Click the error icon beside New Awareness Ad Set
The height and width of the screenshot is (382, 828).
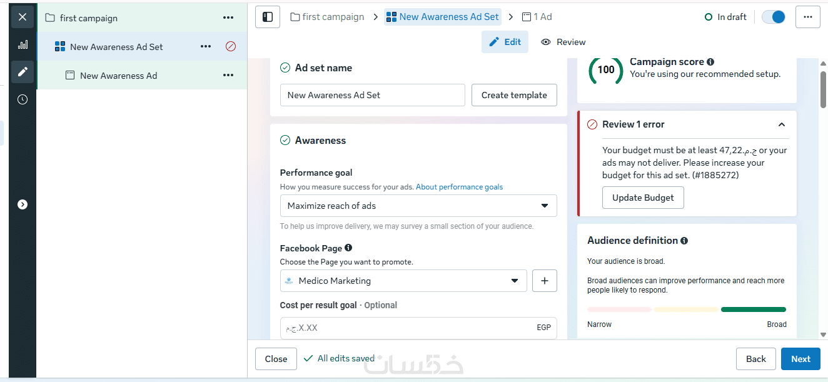click(231, 46)
